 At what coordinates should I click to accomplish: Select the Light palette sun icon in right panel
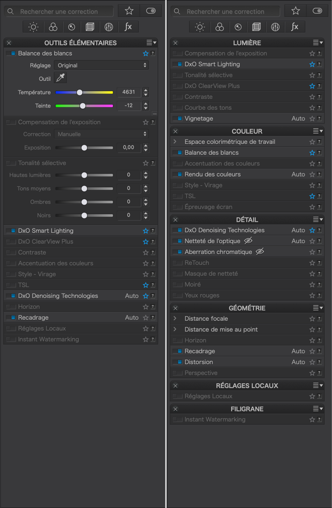200,27
